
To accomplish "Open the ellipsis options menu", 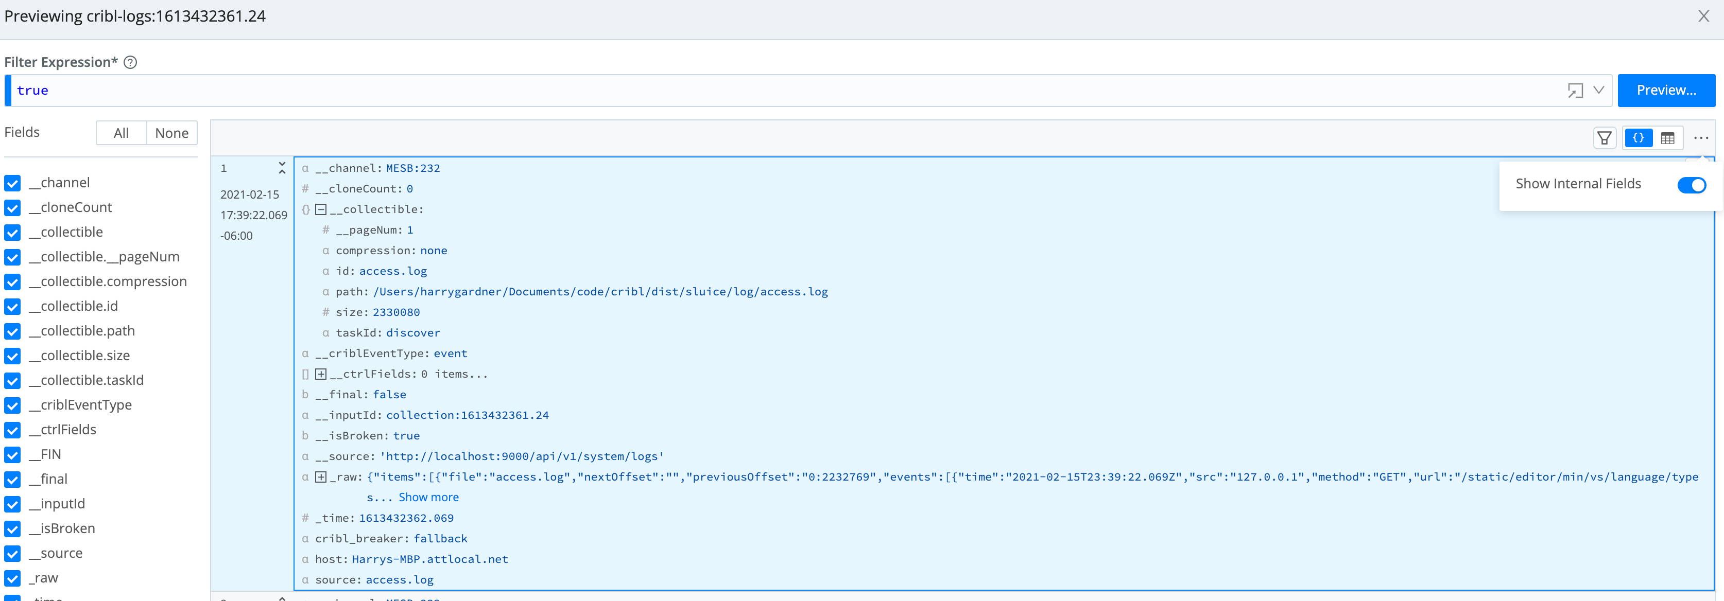I will click(x=1701, y=138).
